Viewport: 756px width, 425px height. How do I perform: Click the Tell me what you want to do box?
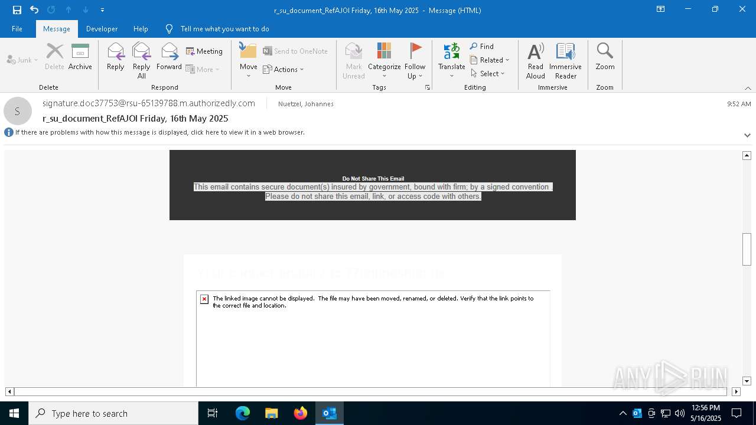pos(224,29)
